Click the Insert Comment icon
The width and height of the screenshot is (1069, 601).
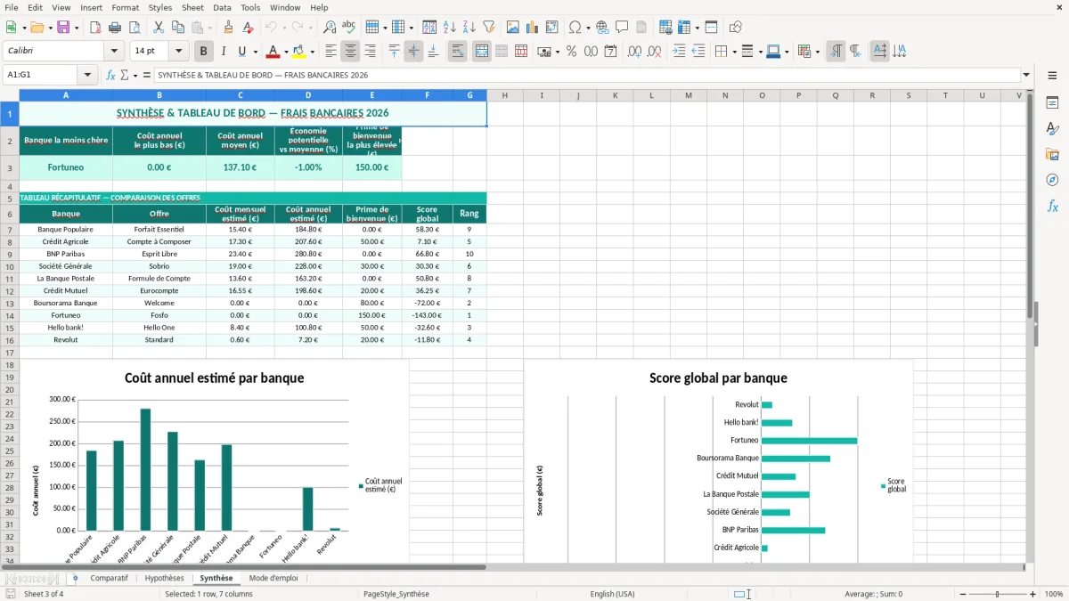(622, 28)
